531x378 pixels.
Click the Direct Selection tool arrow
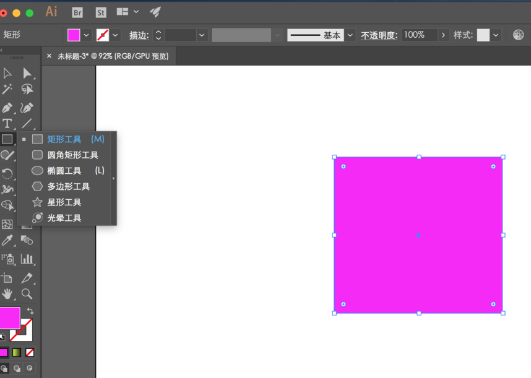point(27,73)
